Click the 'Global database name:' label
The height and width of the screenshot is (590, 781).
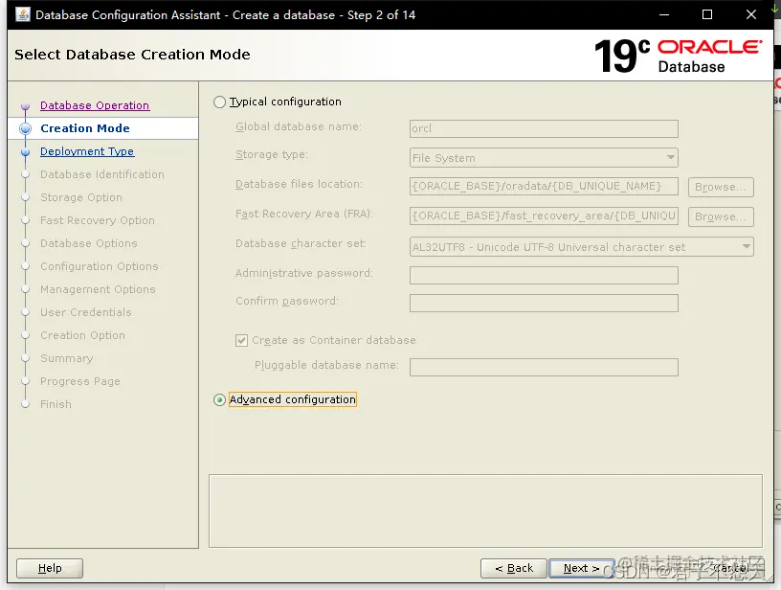tap(299, 126)
